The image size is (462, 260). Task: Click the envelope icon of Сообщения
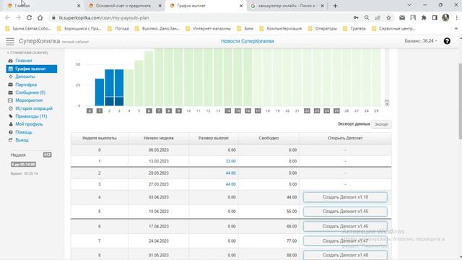[11, 92]
